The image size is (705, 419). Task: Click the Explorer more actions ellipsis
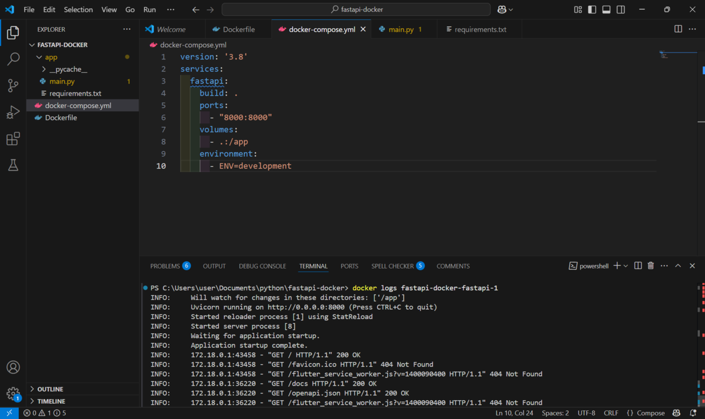tap(127, 29)
